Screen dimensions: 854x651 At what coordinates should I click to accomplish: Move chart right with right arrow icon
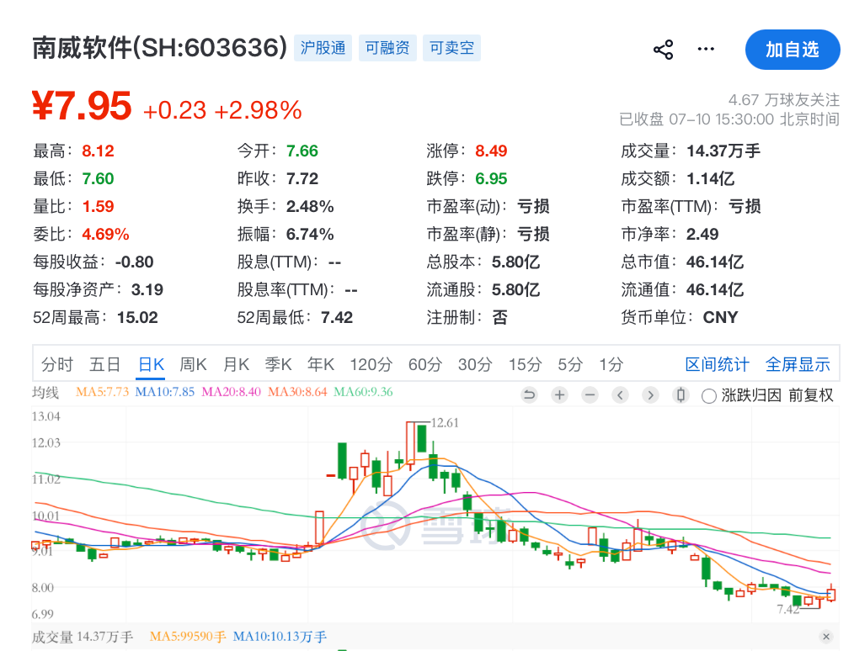(x=650, y=394)
